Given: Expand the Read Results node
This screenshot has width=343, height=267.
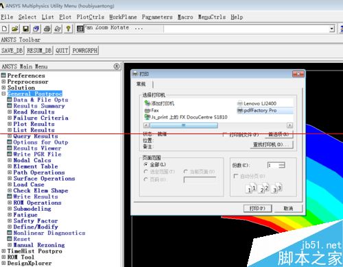Looking at the screenshot, I should click(x=10, y=112).
